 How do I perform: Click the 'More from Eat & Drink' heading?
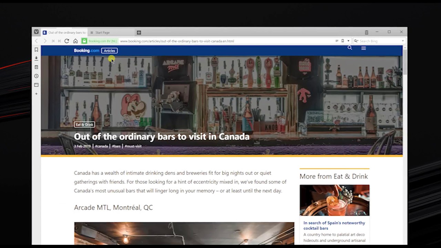[x=334, y=176]
